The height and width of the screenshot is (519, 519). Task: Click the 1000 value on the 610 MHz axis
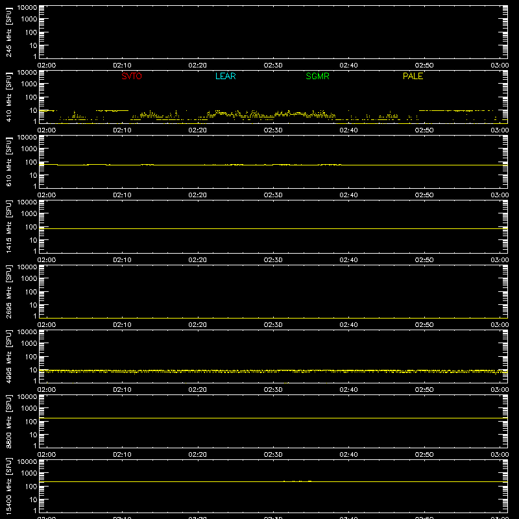(29, 149)
